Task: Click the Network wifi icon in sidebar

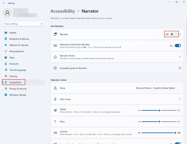Action: (x=6, y=45)
